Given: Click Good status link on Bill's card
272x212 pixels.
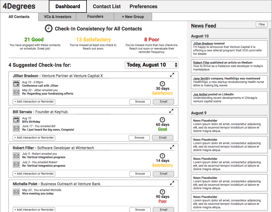Looking at the screenshot, I should (163, 129).
